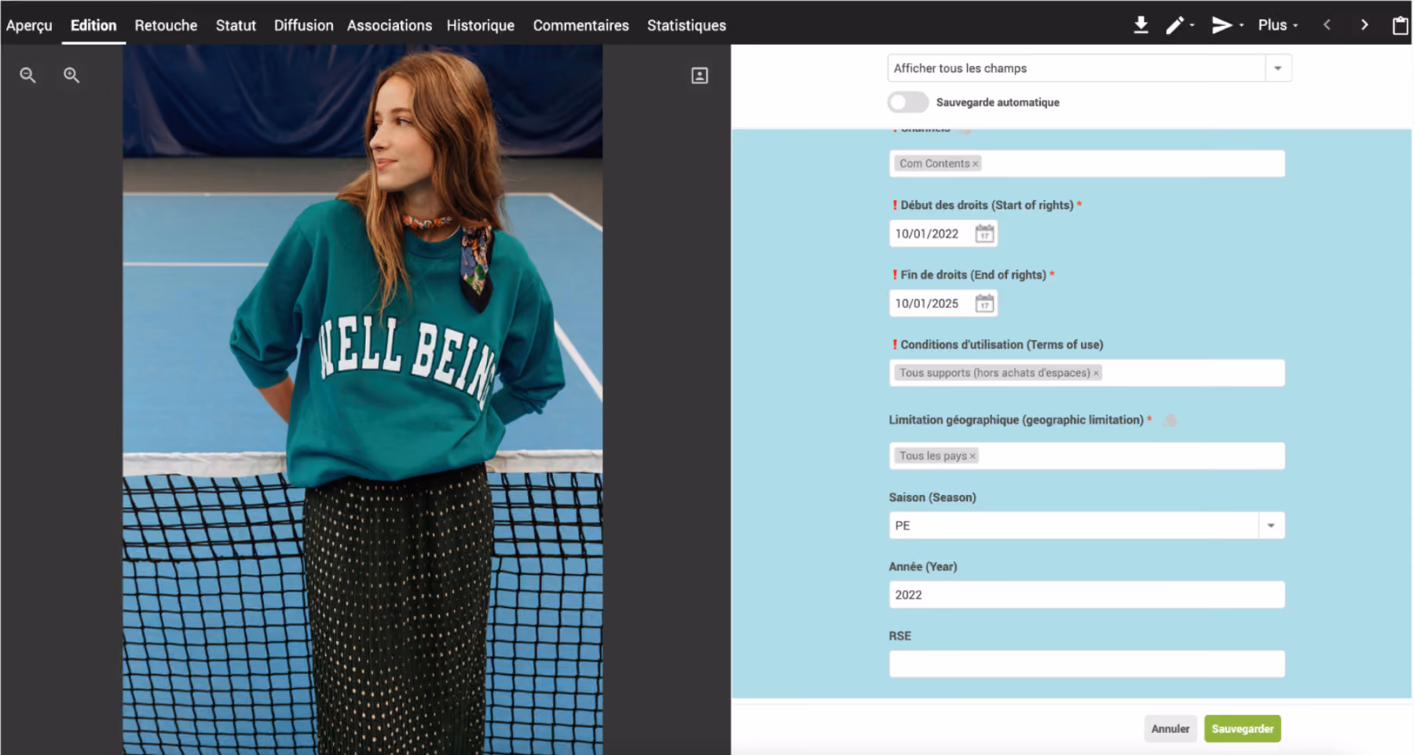Remove the Tous les pays tag
The width and height of the screenshot is (1414, 755).
click(x=973, y=456)
